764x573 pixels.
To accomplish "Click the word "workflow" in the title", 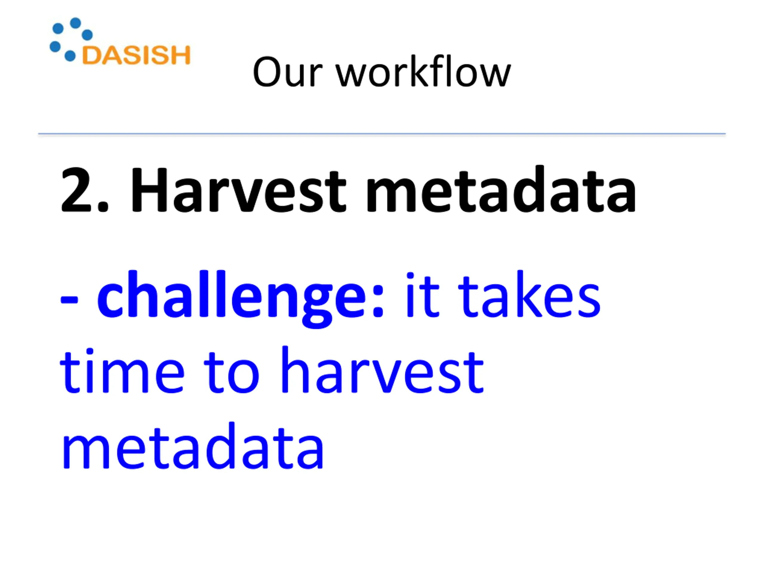I will click(423, 71).
